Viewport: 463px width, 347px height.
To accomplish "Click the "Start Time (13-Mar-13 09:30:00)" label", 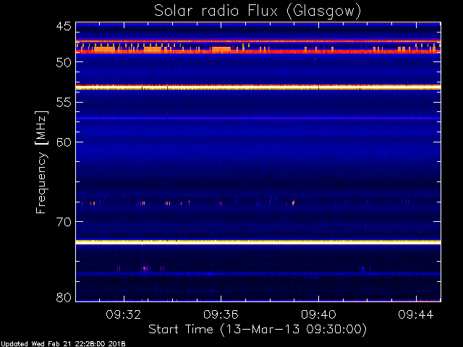I will [258, 329].
